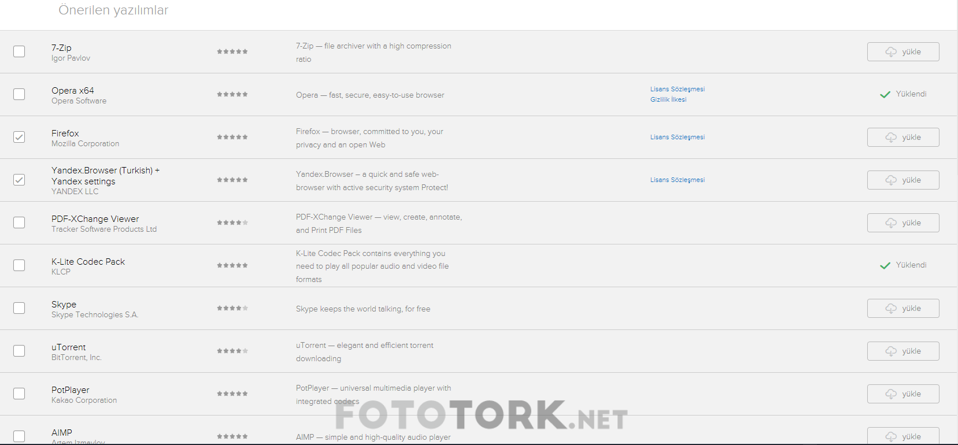Open Yandex.Browser Lisans Sözleşmesi link
Screen dimensions: 958x445
(678, 180)
